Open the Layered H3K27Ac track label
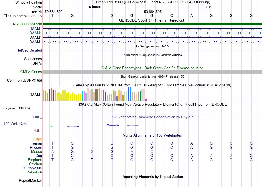262x187 pixels. point(18,108)
